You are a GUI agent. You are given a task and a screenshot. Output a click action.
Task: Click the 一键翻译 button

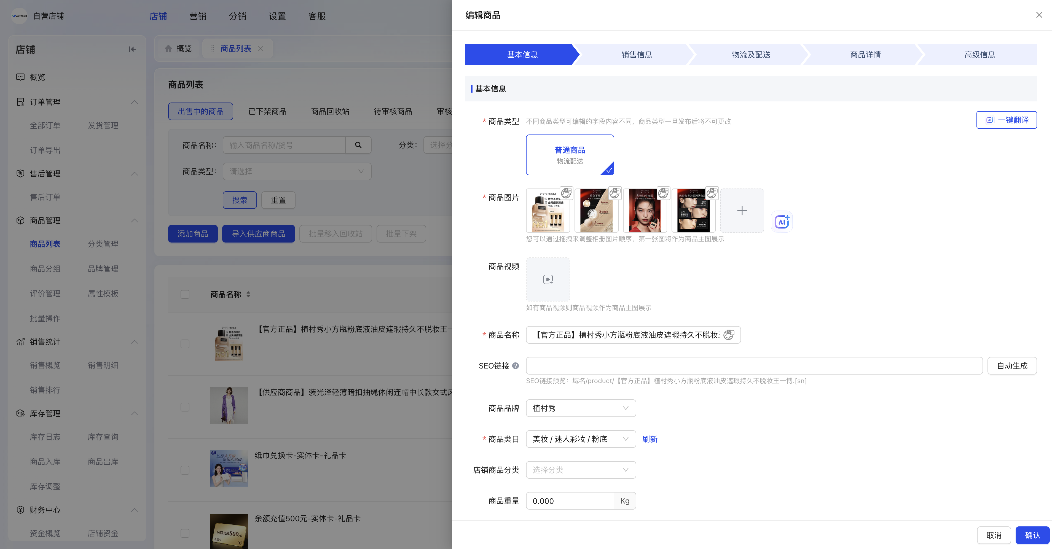(1006, 120)
